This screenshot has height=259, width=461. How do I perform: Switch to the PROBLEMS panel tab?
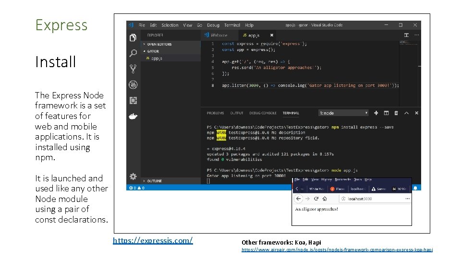(215, 113)
